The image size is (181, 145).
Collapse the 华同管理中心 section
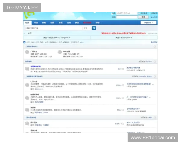pos(155,47)
